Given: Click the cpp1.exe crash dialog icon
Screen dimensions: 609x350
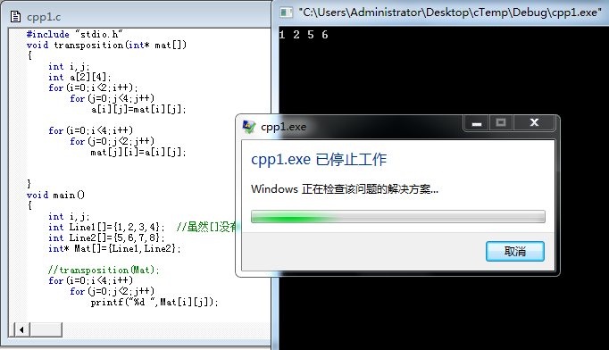Looking at the screenshot, I should point(249,127).
